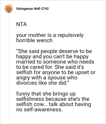Click the word 'repulsively' in the comment
The width and height of the screenshot is (106, 124).
[70, 35]
